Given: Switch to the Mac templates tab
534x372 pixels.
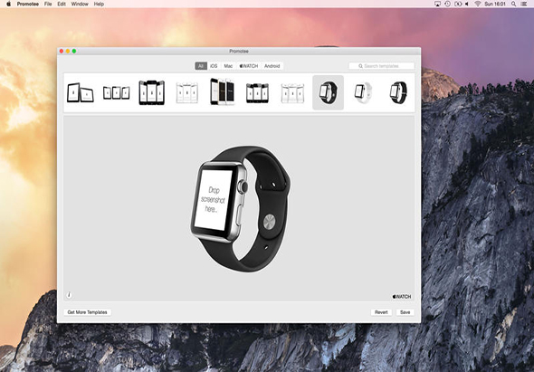Looking at the screenshot, I should (x=228, y=66).
